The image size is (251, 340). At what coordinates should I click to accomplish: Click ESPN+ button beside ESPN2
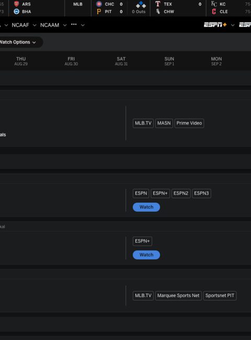coord(160,193)
